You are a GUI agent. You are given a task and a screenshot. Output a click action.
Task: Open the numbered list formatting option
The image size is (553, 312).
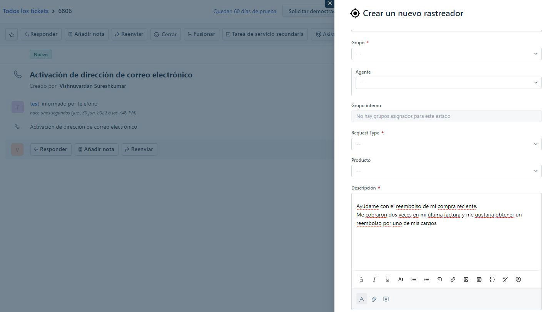413,279
